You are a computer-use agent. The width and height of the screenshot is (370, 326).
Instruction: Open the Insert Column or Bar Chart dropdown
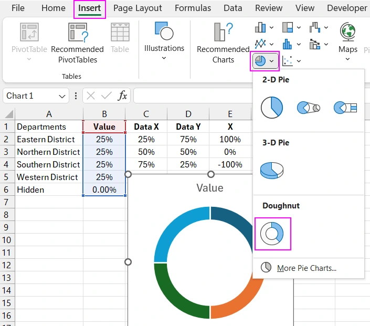pos(266,27)
